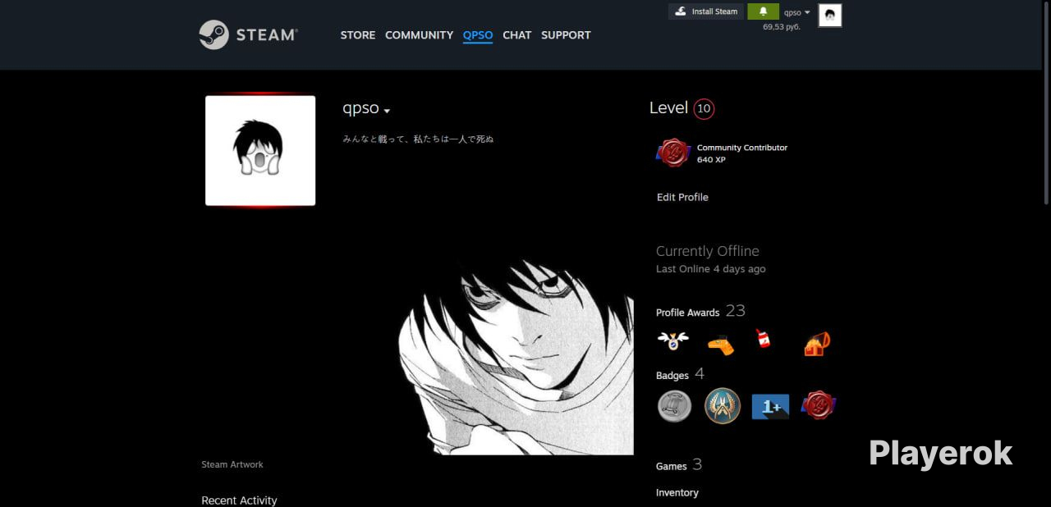
Task: Expand the qpso profile name dropdown arrow
Action: click(387, 111)
